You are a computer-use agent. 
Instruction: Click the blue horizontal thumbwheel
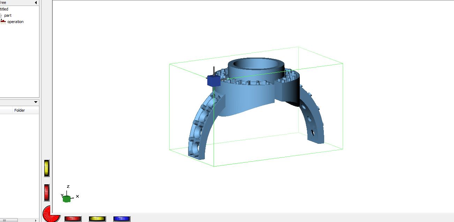coord(122,219)
